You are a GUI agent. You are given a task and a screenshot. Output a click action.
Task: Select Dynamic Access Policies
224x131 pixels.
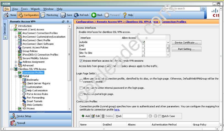(x=35, y=47)
